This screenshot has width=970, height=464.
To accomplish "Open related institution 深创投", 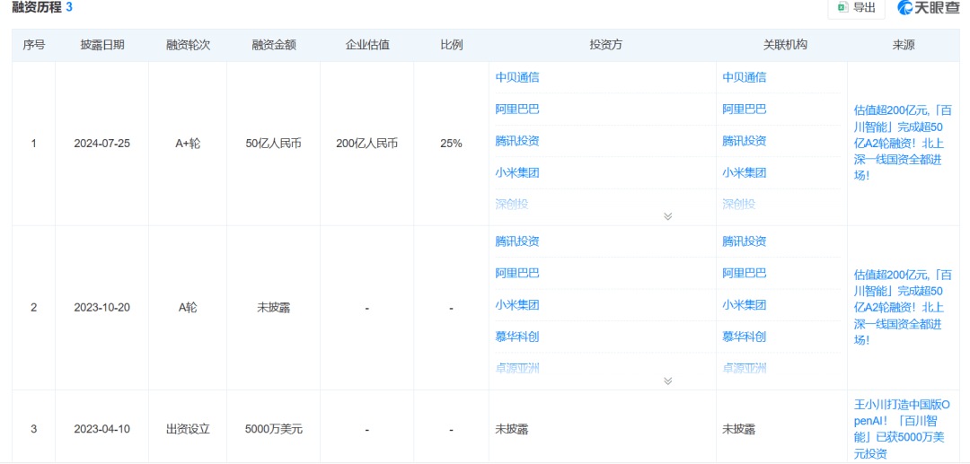I will (x=738, y=204).
